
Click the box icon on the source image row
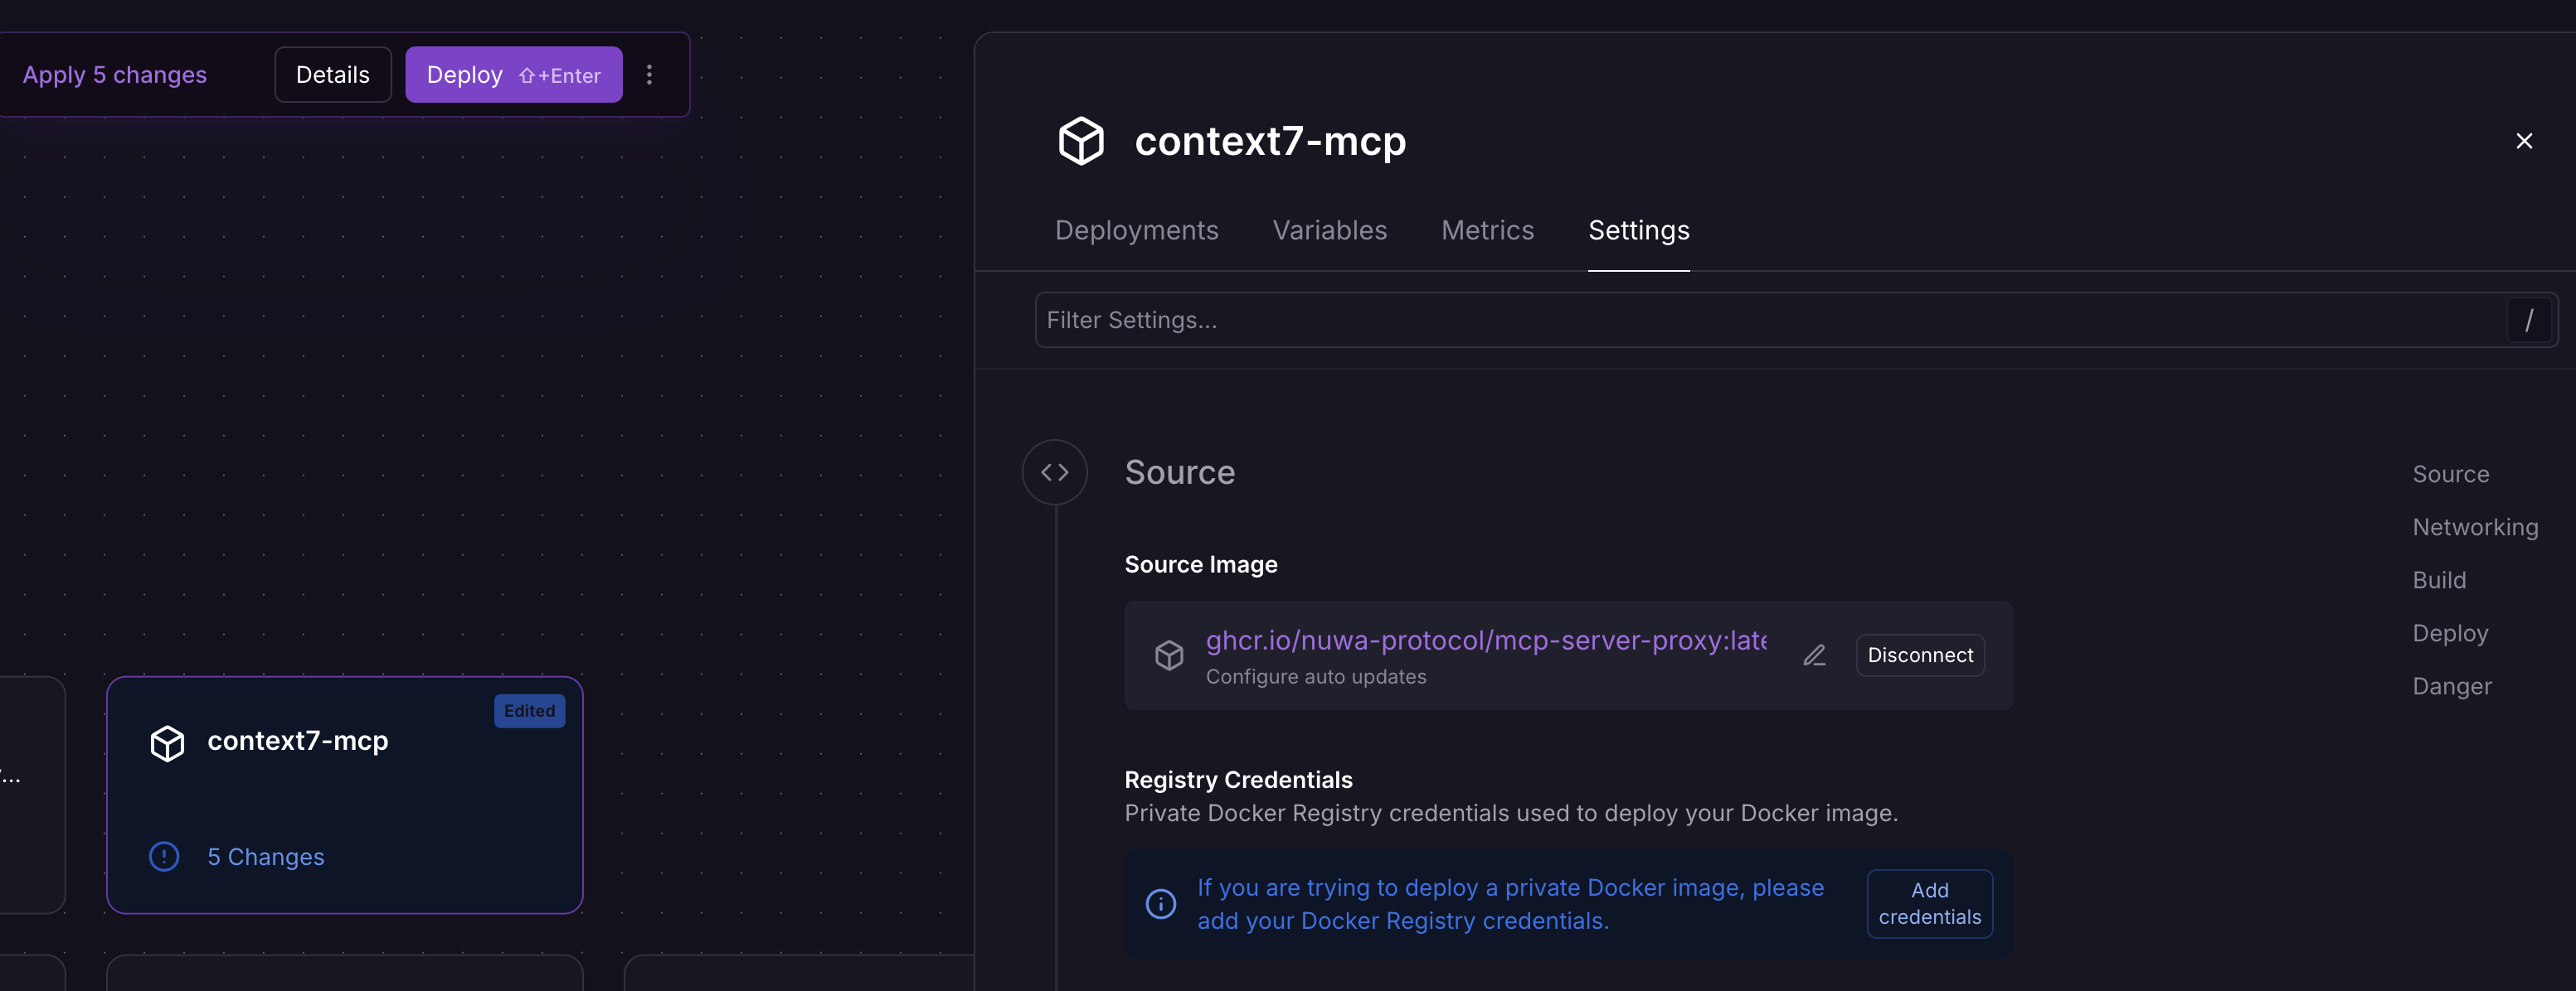pos(1168,655)
